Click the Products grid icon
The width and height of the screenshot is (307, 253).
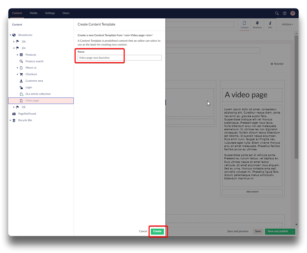tap(21, 55)
